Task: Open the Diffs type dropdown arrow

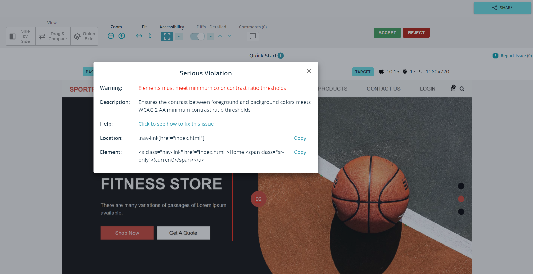Action: coord(211,36)
